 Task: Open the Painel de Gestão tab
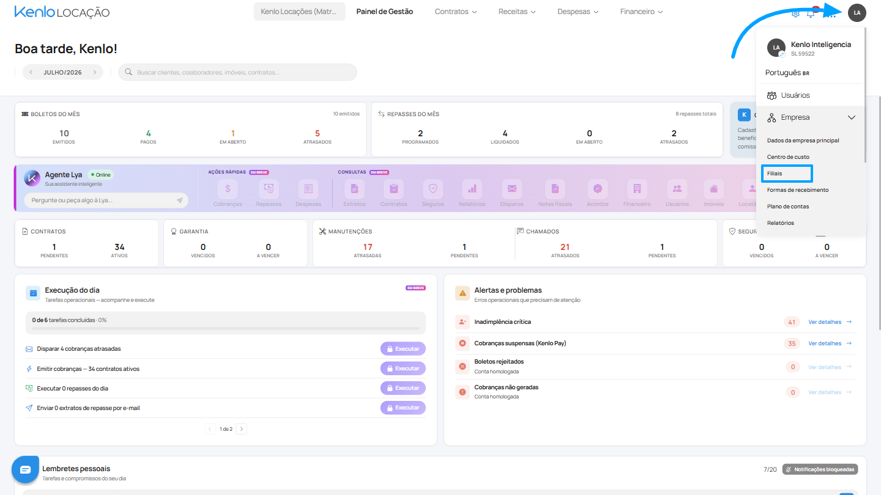click(x=385, y=12)
